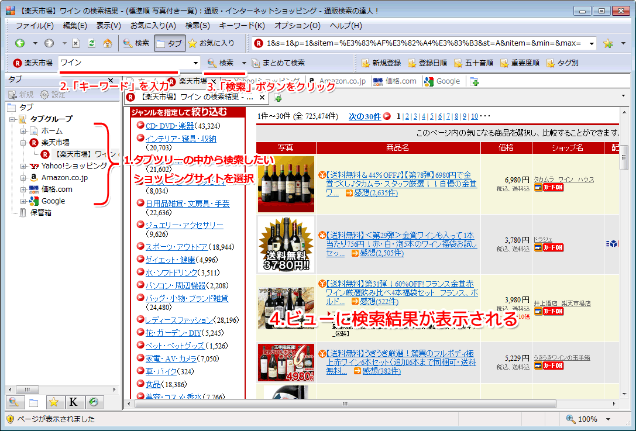Click the 検索 button beside keyword field
Screen dimensions: 636x431
point(221,63)
